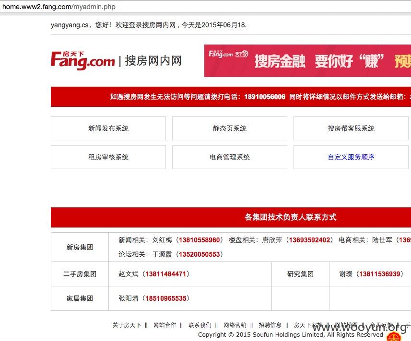411x341 pixels.
Task: Select the 新房集团 row label
Action: [80, 247]
